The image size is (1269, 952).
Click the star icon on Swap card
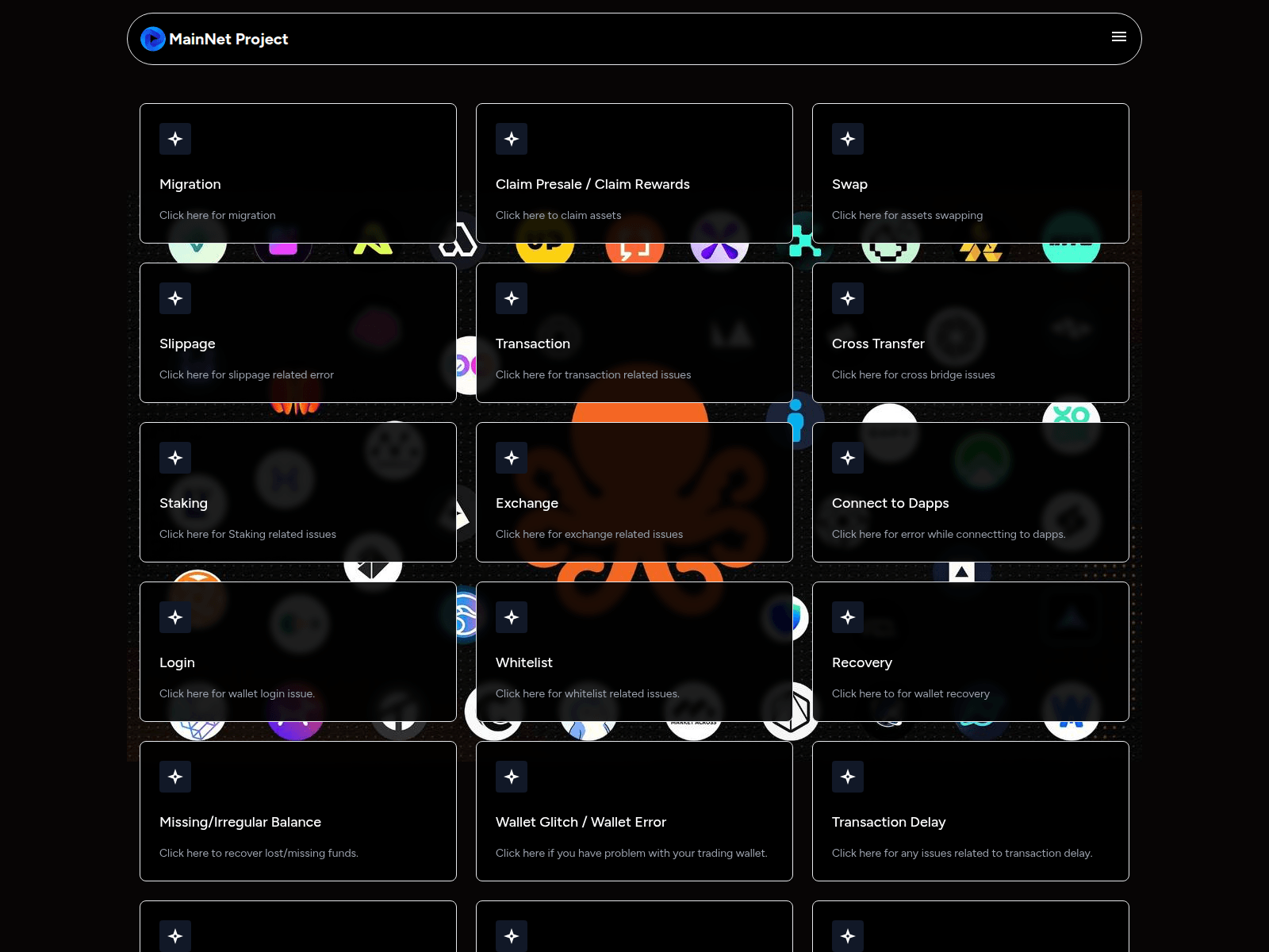848,139
